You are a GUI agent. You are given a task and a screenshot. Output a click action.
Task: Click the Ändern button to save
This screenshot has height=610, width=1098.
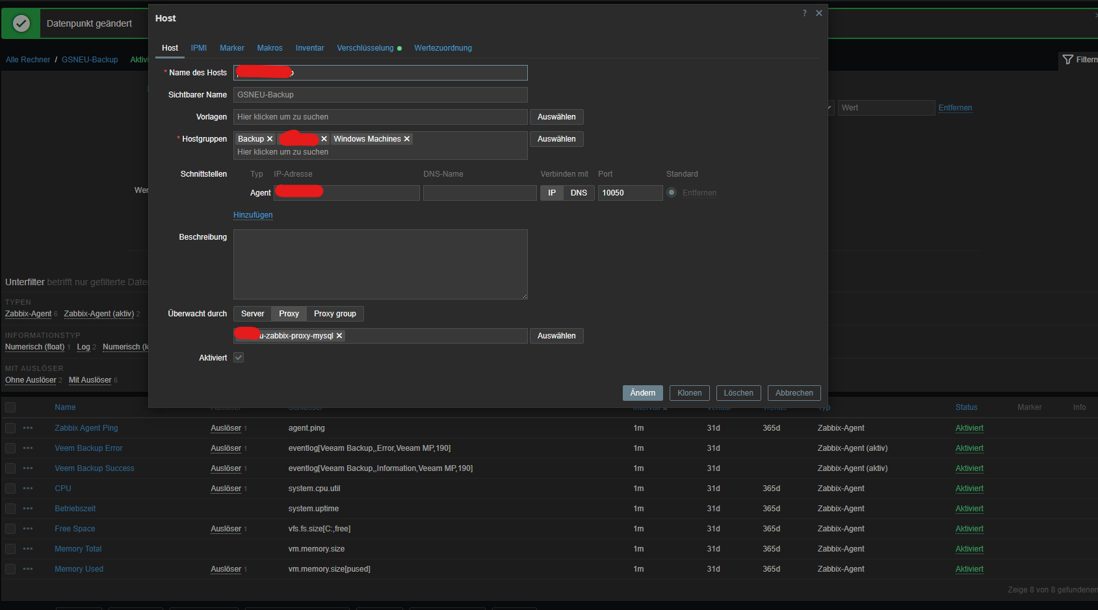point(642,393)
